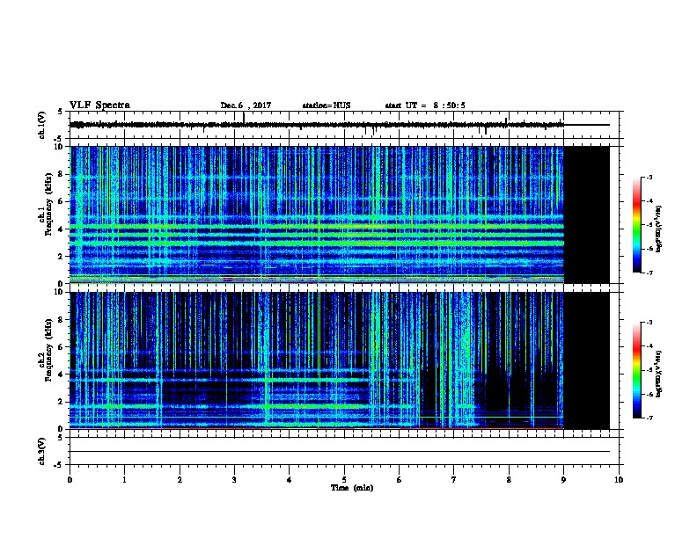Click time axis tick label "5"

point(344,480)
